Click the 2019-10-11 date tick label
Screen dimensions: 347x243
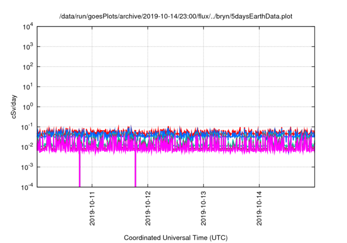coord(92,208)
